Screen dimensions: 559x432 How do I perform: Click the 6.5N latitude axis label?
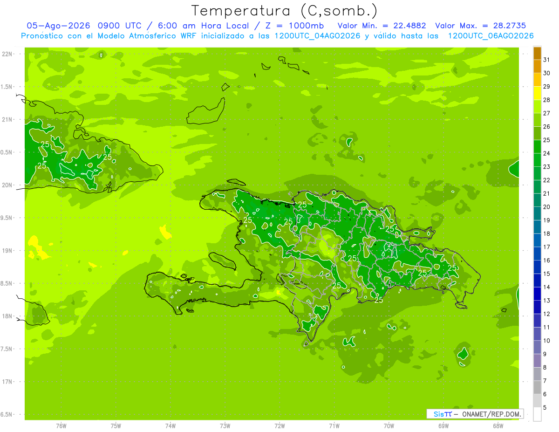[x=7, y=414]
